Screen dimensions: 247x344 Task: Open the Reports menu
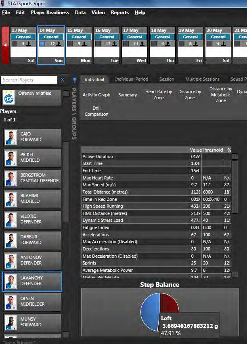(x=119, y=13)
